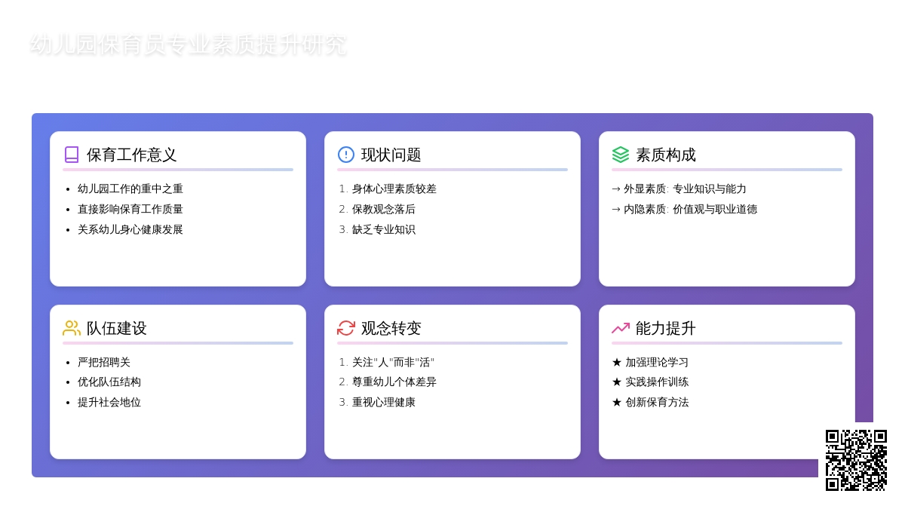Click the book icon beside 保育工作意义

point(72,155)
